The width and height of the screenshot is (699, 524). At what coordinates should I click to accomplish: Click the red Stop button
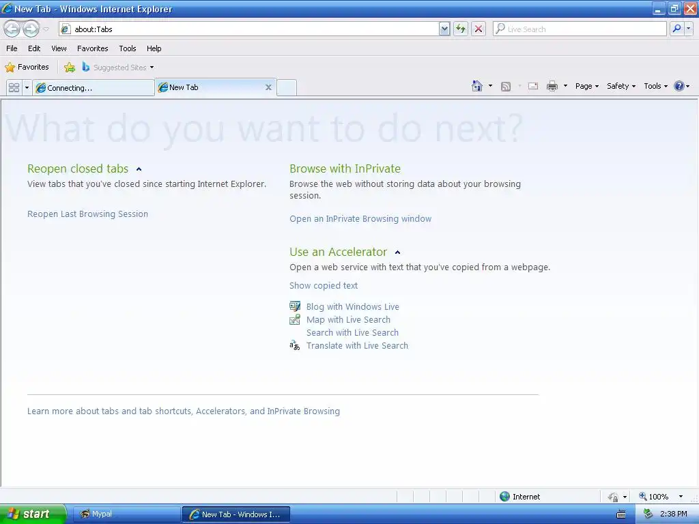pyautogui.click(x=479, y=29)
